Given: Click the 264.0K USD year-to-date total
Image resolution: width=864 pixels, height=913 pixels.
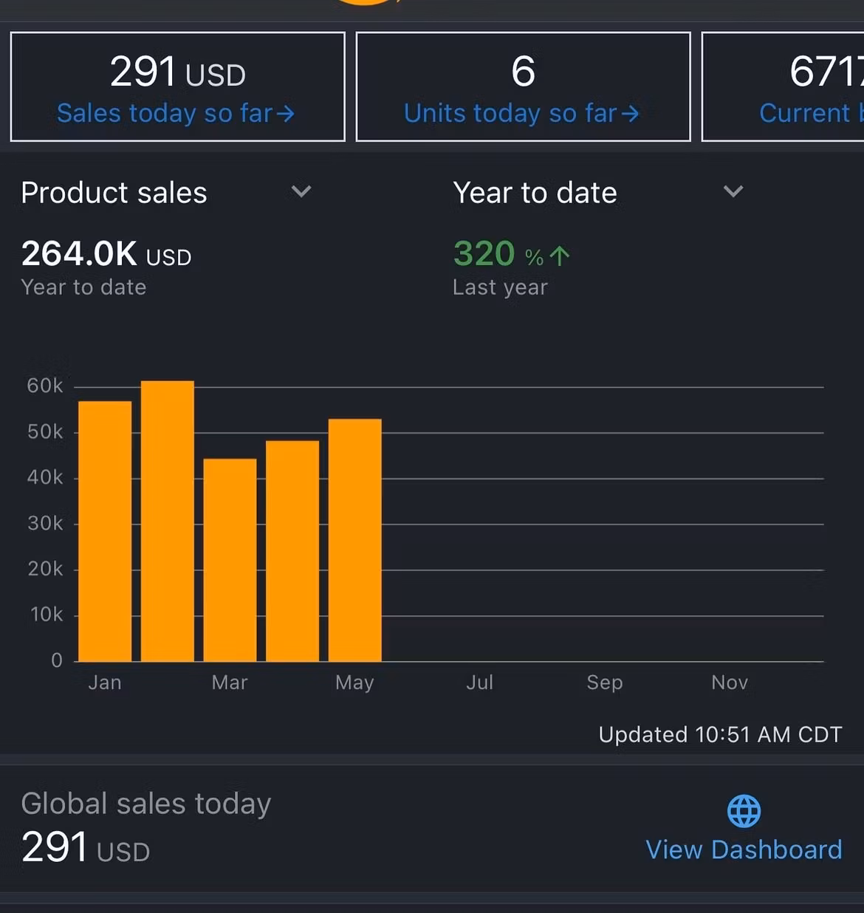Looking at the screenshot, I should 106,254.
